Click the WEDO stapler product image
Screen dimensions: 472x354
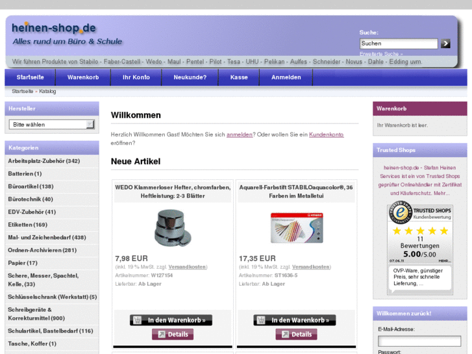coord(173,228)
